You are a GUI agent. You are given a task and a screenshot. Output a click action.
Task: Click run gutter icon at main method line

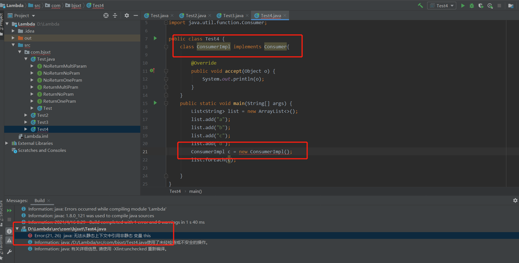(x=155, y=103)
